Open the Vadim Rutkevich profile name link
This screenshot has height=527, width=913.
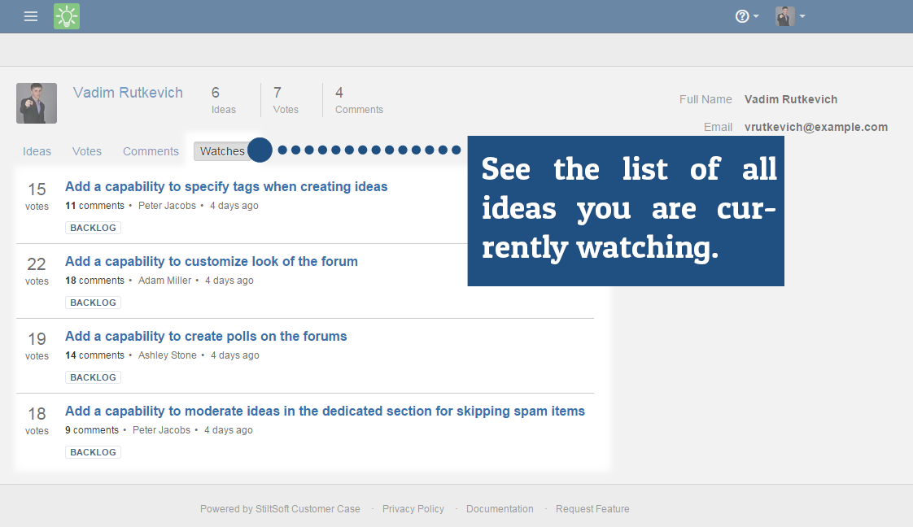pos(128,93)
